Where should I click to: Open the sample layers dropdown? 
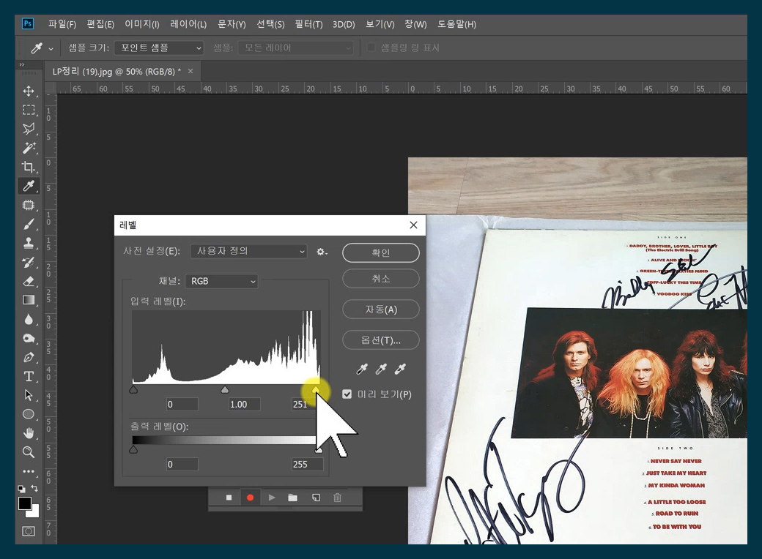point(295,48)
